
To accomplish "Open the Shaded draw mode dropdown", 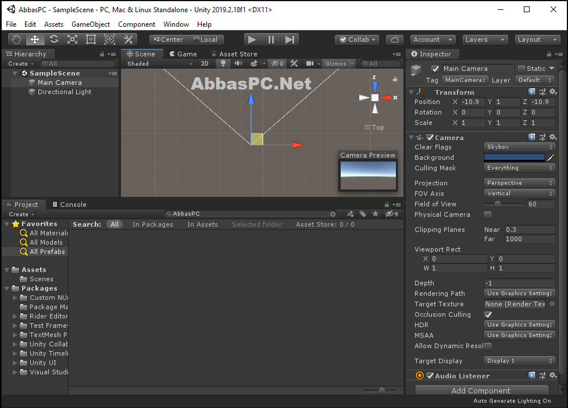I will point(159,63).
